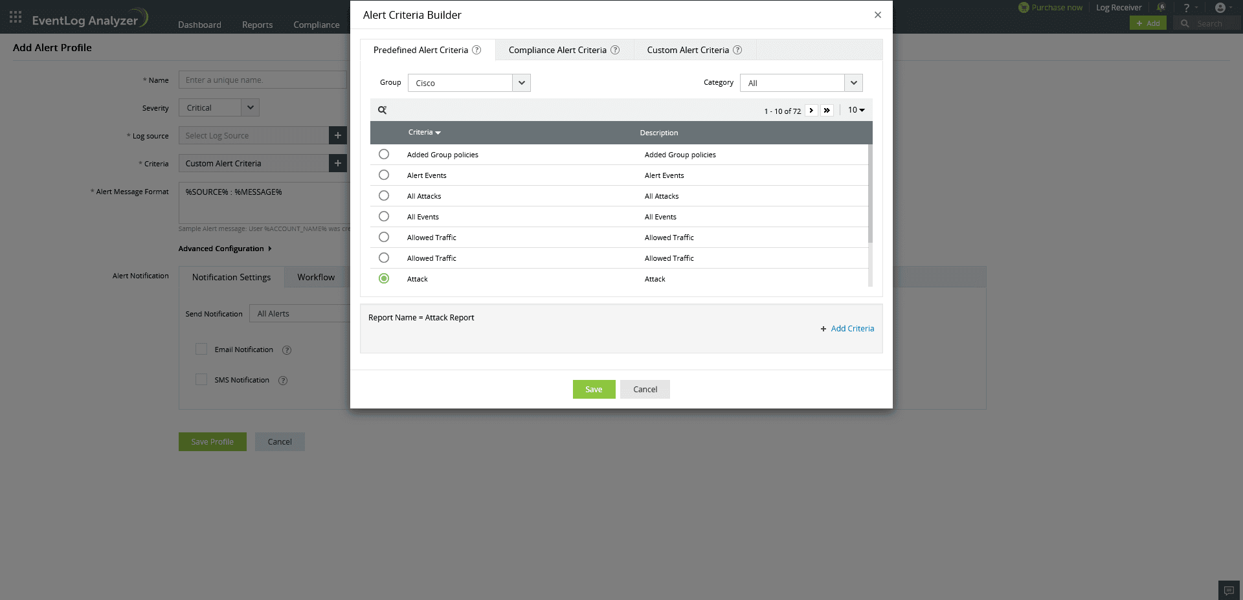Click the Save Profile button

click(x=212, y=442)
